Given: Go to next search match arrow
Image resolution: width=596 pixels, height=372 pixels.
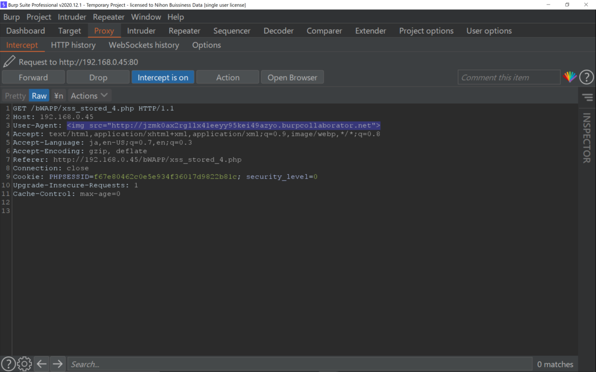Looking at the screenshot, I should pyautogui.click(x=58, y=364).
